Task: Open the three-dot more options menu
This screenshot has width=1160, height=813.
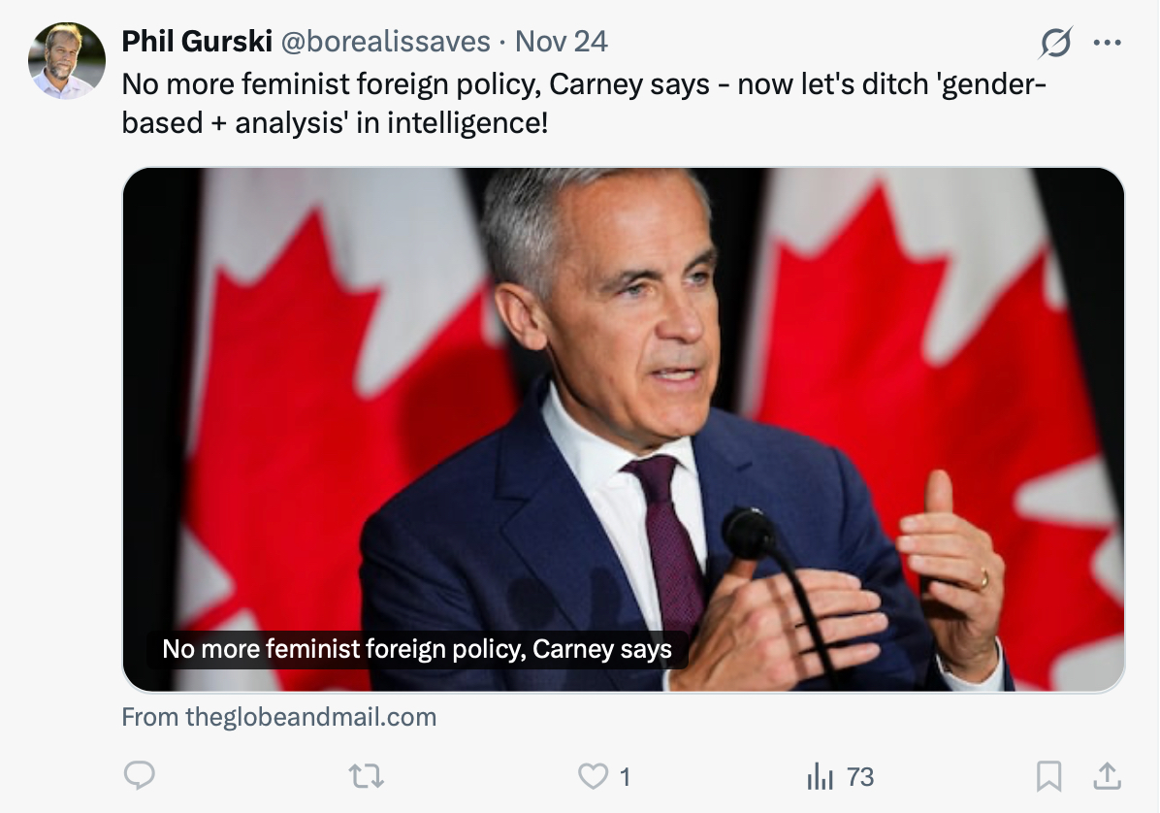Action: (x=1107, y=43)
